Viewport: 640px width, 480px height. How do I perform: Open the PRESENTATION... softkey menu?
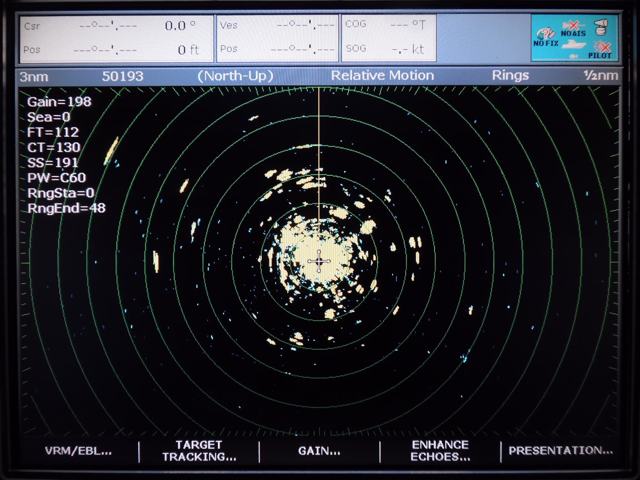point(561,450)
